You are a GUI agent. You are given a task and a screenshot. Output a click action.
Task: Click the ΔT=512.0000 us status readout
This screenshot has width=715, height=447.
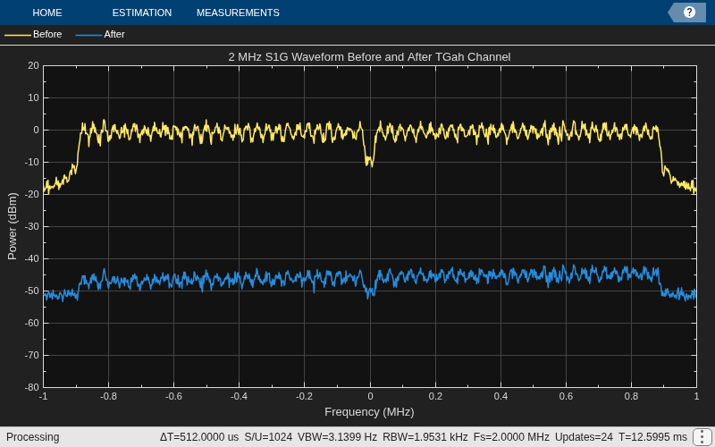pyautogui.click(x=198, y=437)
